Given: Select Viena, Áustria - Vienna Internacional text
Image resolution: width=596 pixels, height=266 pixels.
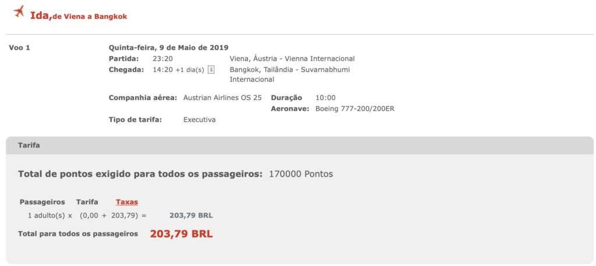Looking at the screenshot, I should coord(292,59).
